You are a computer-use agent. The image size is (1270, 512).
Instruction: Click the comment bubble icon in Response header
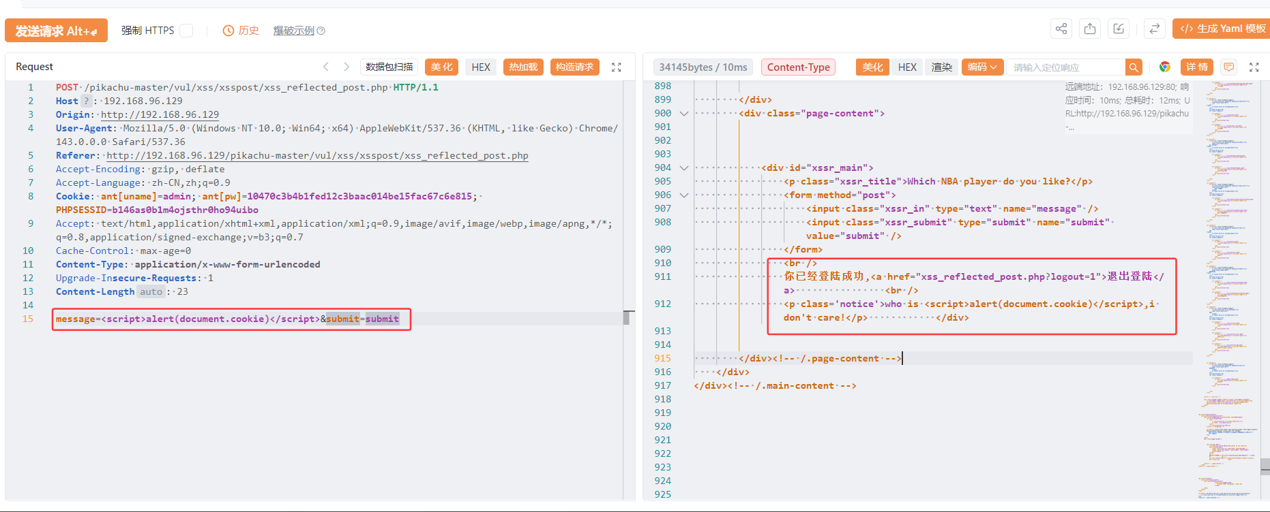1228,67
